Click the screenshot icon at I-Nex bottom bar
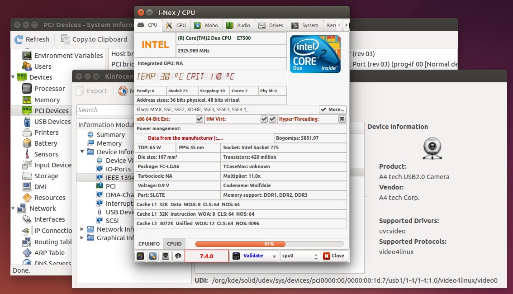 pyautogui.click(x=140, y=256)
